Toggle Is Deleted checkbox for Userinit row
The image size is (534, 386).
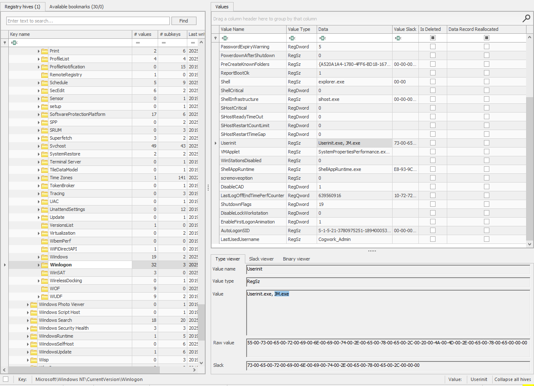tap(433, 143)
